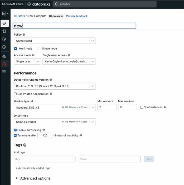Open the Kevin Coyle user access dropdown

pos(69,61)
